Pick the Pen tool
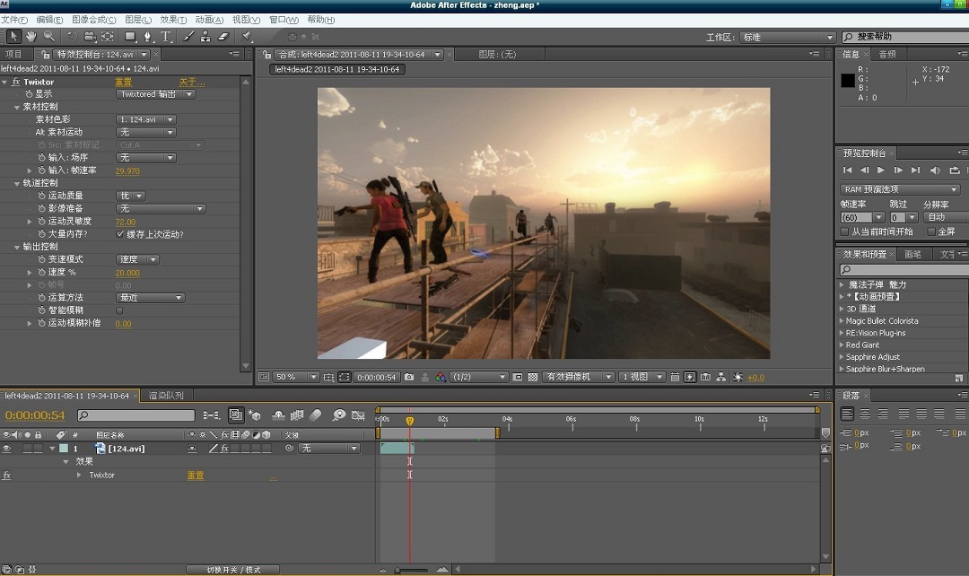 (x=147, y=37)
